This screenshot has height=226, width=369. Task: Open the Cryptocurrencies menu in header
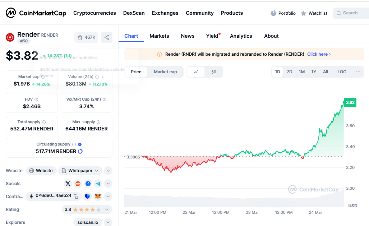94,13
